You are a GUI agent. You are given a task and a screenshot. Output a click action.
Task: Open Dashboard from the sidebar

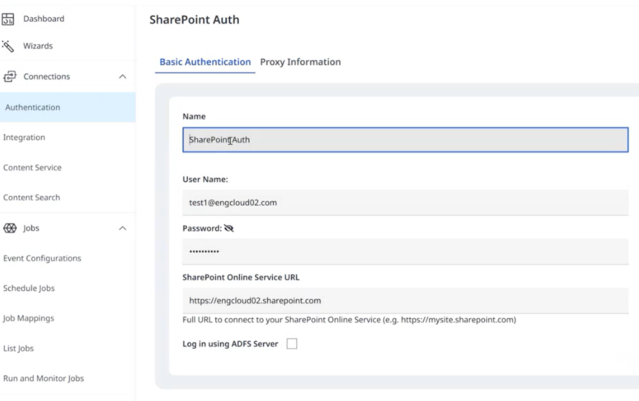[44, 19]
